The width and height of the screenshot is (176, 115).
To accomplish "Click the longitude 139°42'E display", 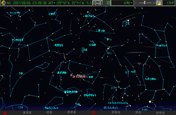I will click(x=65, y=3).
